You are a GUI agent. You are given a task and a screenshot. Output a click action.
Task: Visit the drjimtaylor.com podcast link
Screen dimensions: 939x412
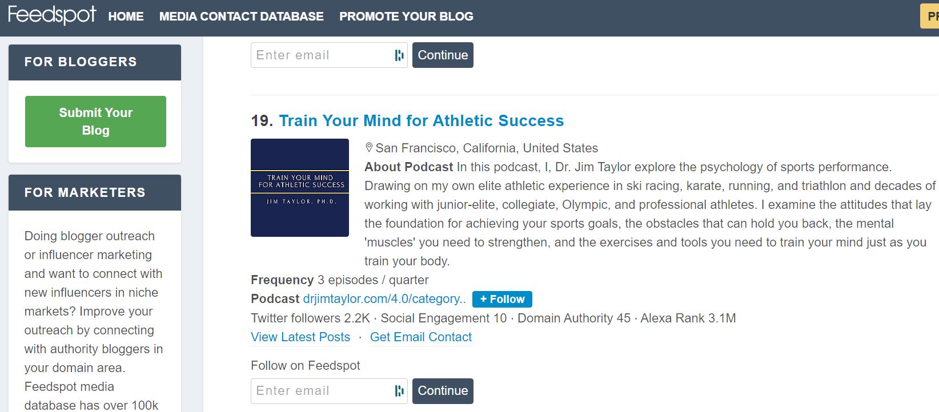[384, 298]
